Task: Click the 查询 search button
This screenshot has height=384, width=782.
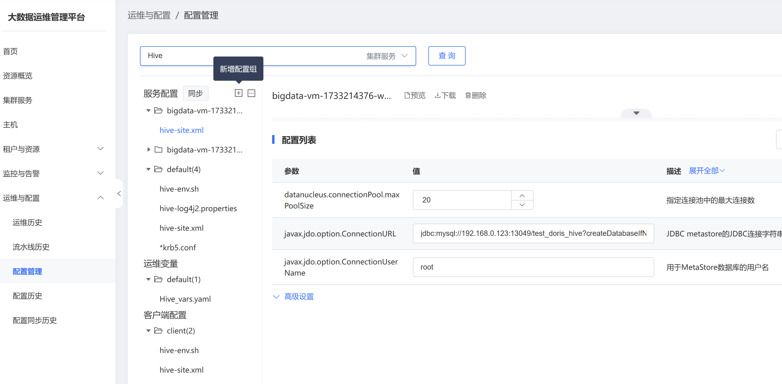Action: point(447,56)
